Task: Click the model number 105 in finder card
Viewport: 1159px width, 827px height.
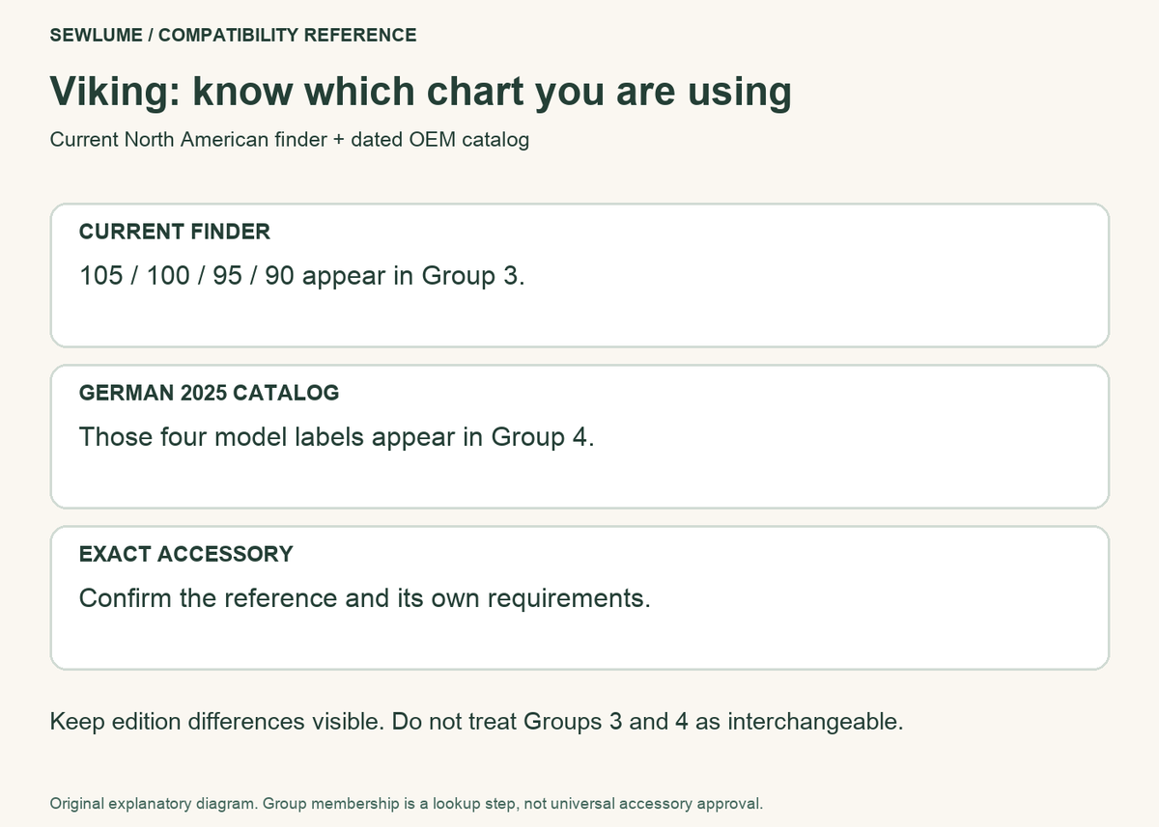Action: pos(100,276)
